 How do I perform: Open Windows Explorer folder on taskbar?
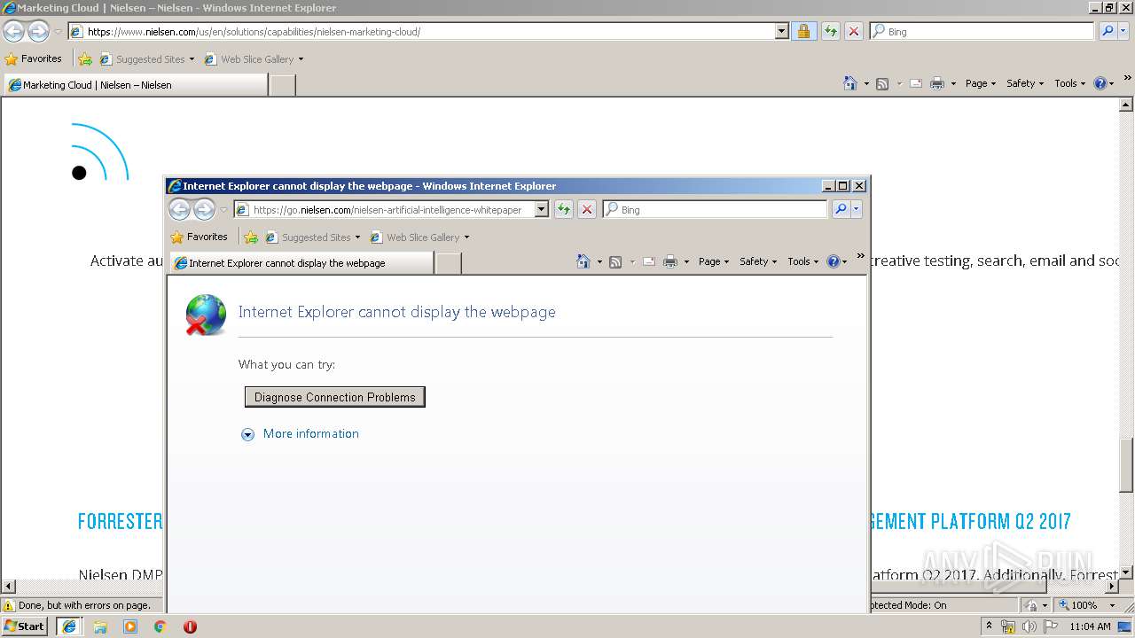tap(100, 626)
